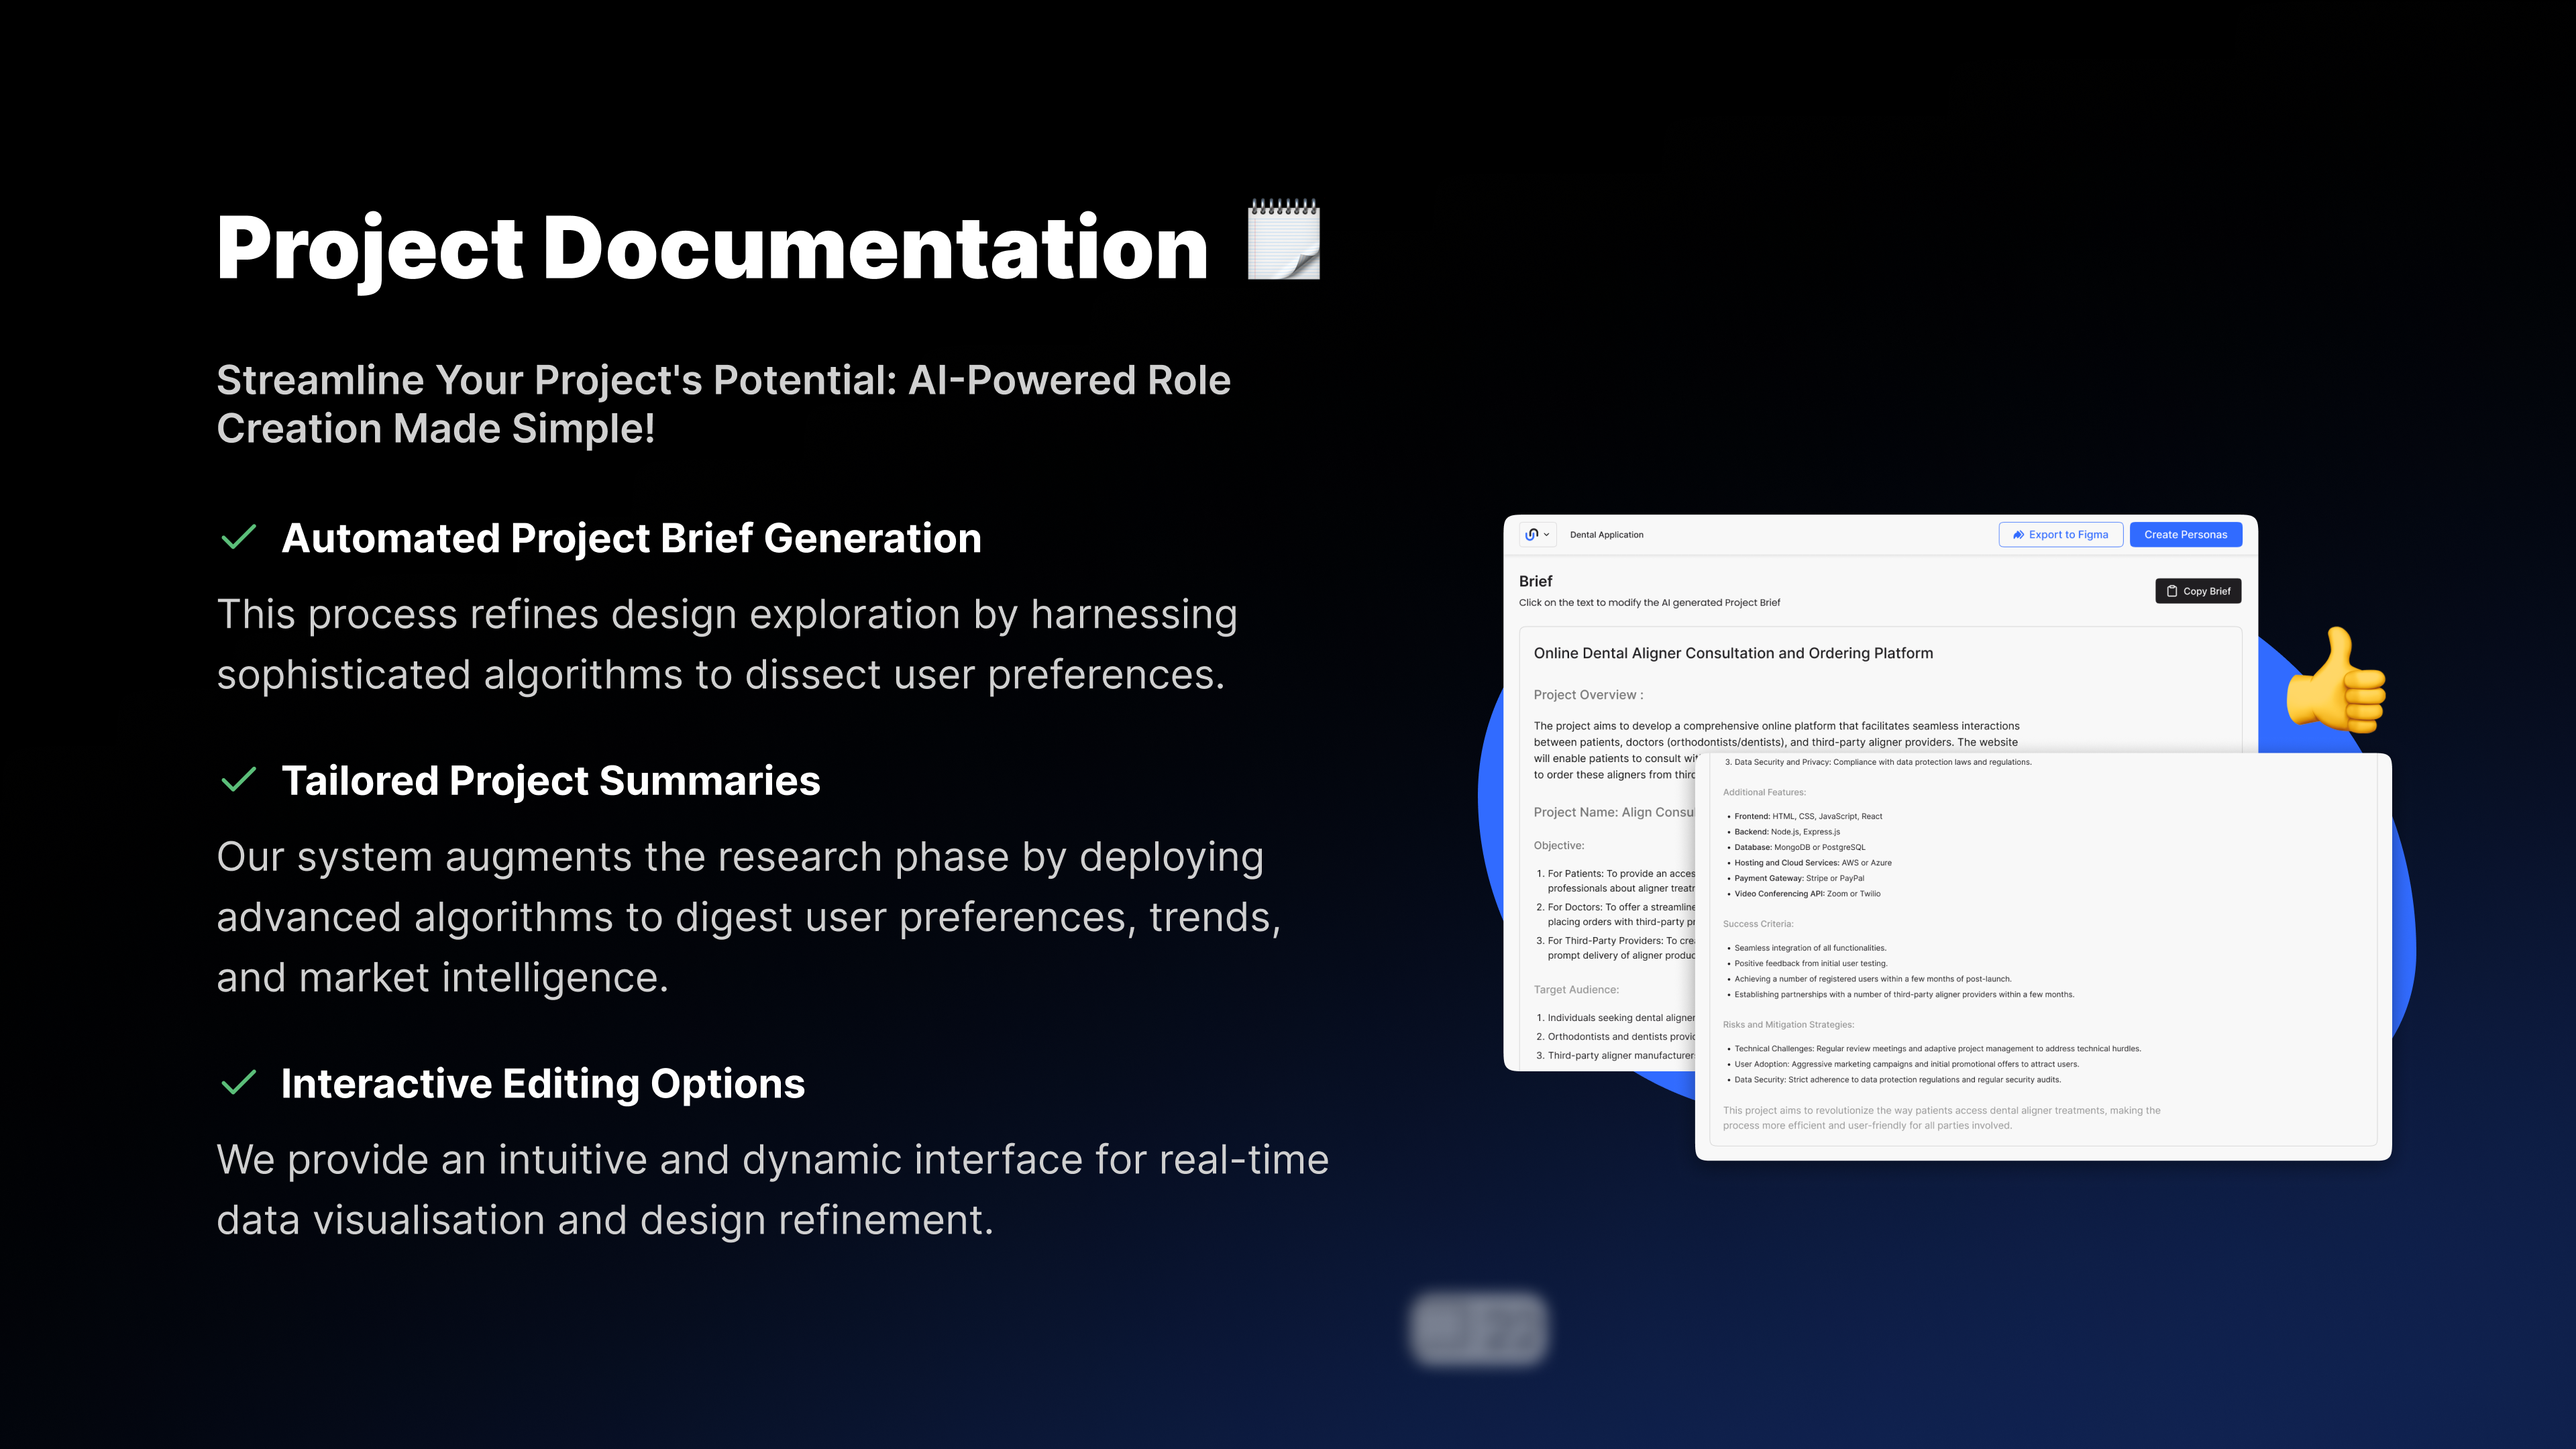The image size is (2576, 1449).
Task: Click checkmark beside Tailored Project Summaries
Action: tap(238, 780)
